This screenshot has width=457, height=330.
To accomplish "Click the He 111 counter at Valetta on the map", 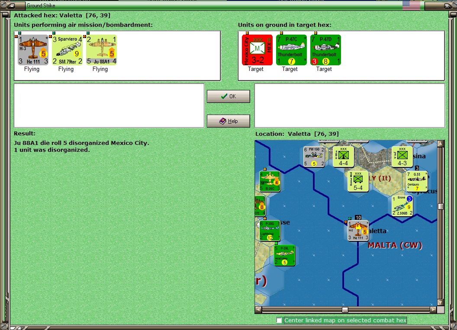I will point(358,231).
